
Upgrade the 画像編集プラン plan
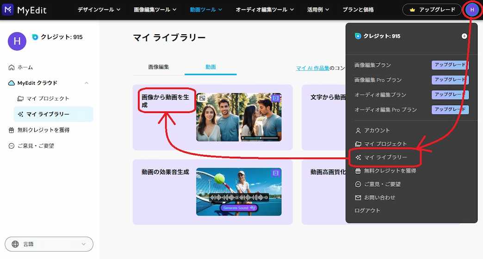pos(450,65)
